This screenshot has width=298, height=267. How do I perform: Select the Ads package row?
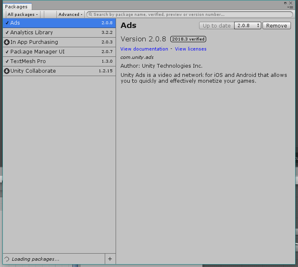[59, 23]
